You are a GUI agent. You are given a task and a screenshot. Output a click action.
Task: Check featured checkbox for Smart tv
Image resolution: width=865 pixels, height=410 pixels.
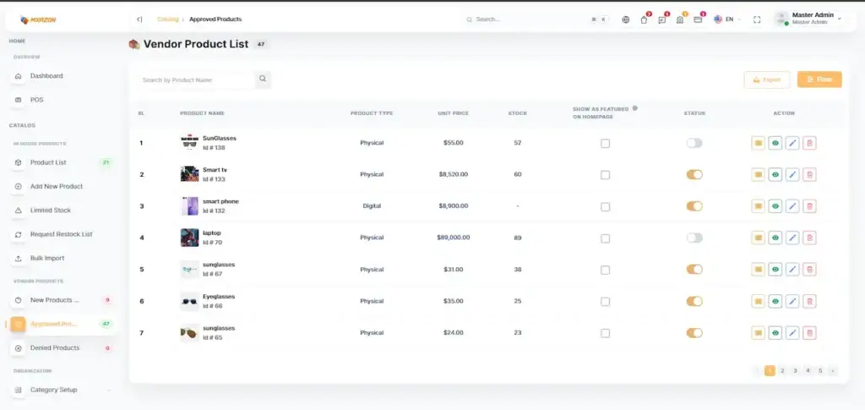pos(605,175)
